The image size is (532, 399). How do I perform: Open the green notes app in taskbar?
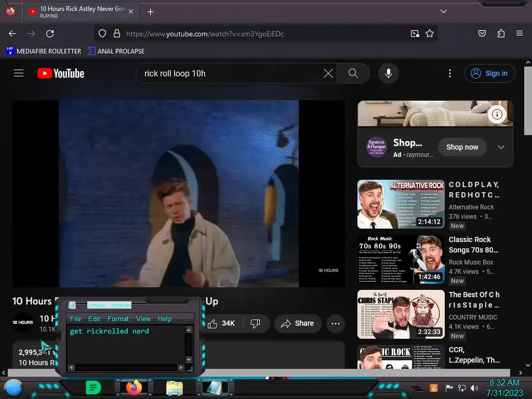(x=94, y=388)
